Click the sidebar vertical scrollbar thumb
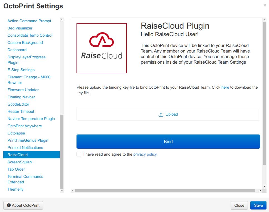Viewport: 269px width, 212px height. (x=62, y=151)
